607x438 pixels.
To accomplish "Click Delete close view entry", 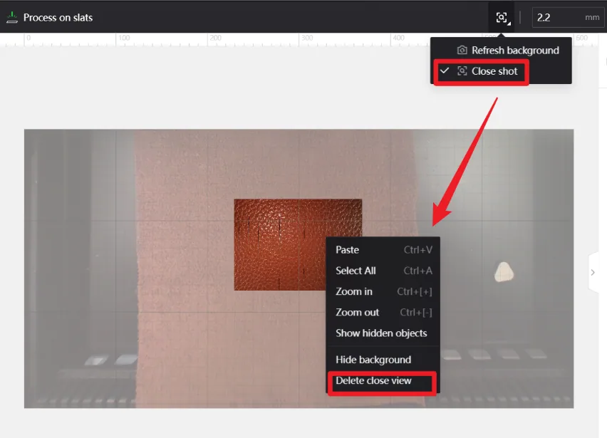I will coord(382,382).
